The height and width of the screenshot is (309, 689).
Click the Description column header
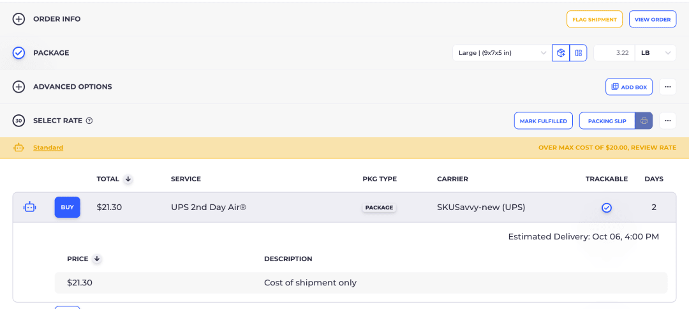pyautogui.click(x=288, y=259)
